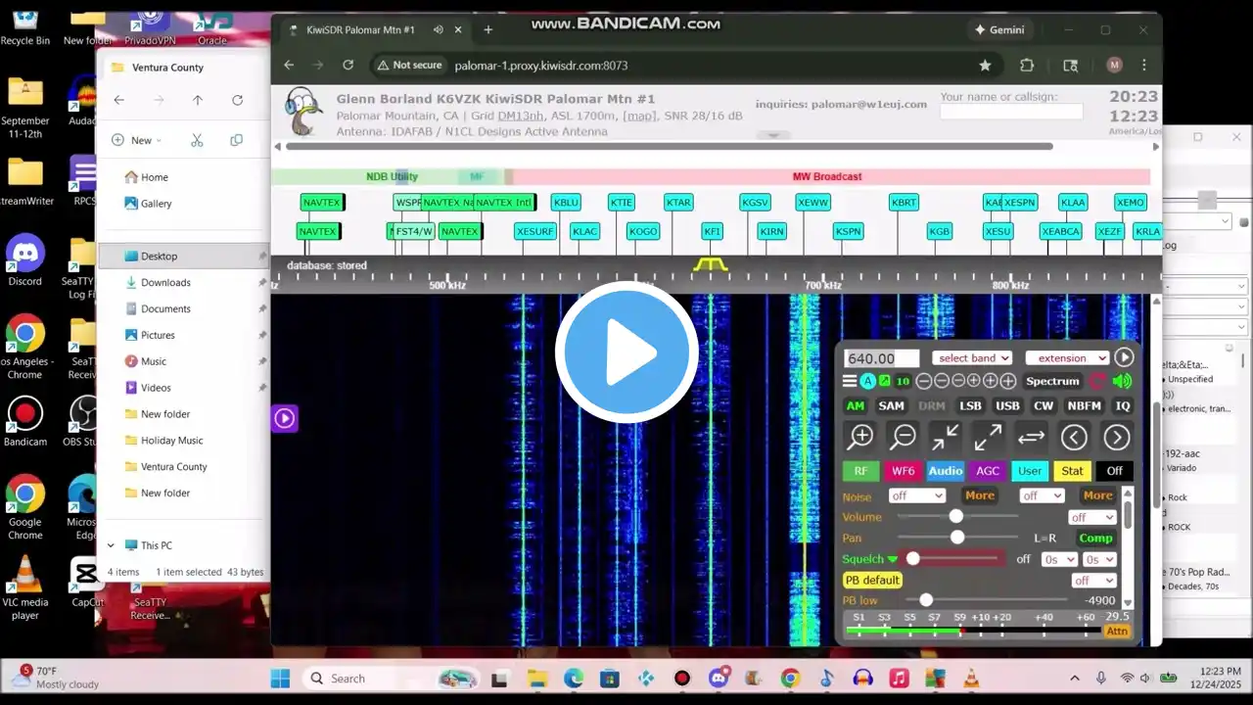Adjust the Volume slider handle
1253x705 pixels.
pyautogui.click(x=956, y=516)
